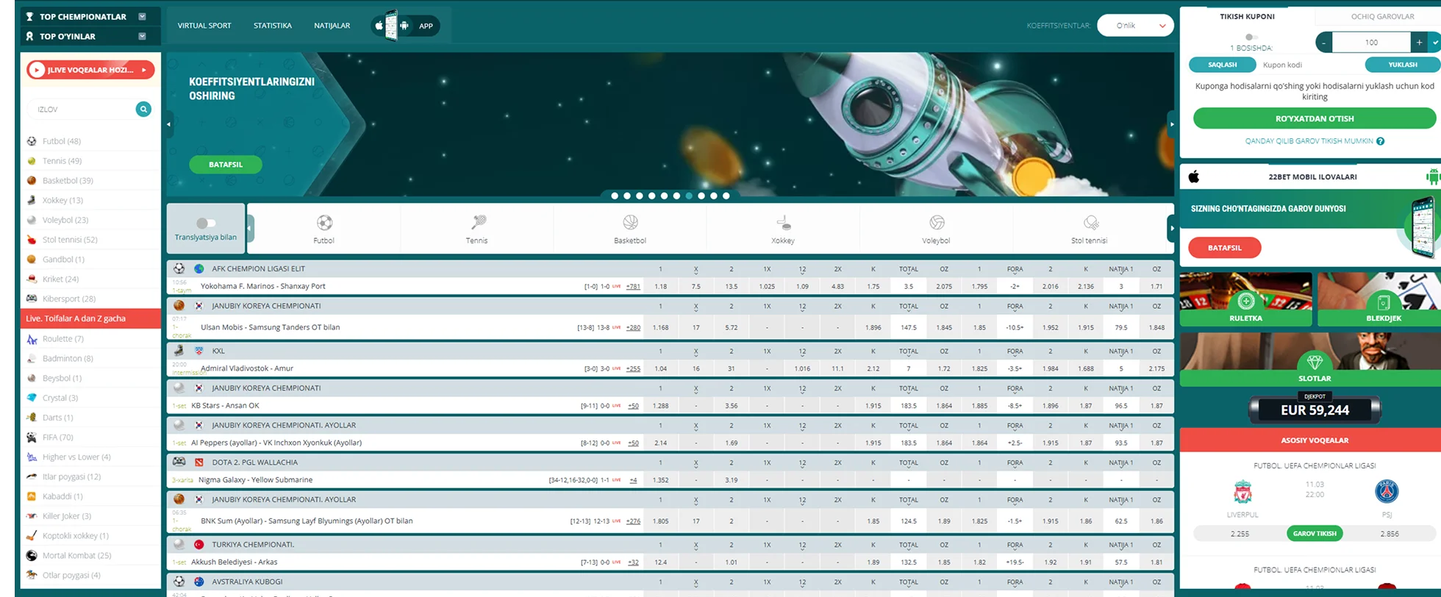Open Roulette (7) in the sidebar
The width and height of the screenshot is (1441, 597).
pyautogui.click(x=62, y=339)
